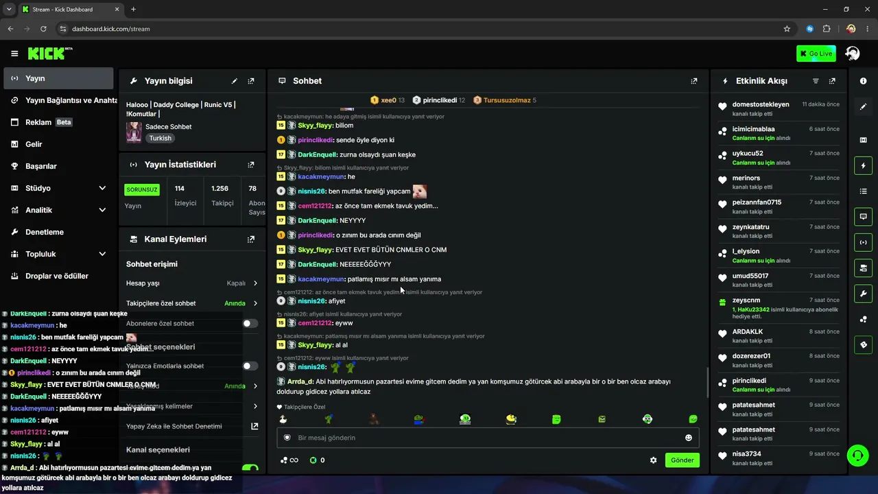Edit stream info with the pencil icon
This screenshot has height=494, width=878.
point(235,81)
